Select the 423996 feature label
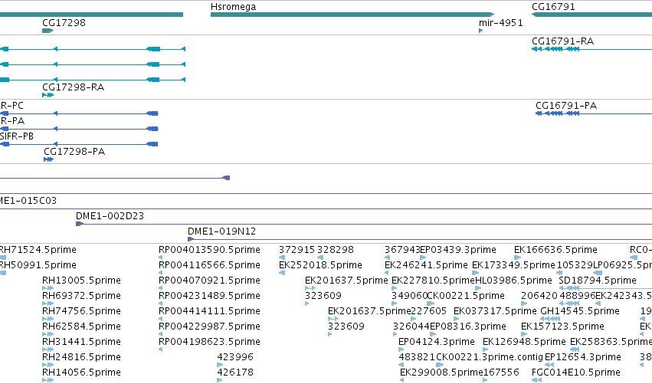 (235, 357)
